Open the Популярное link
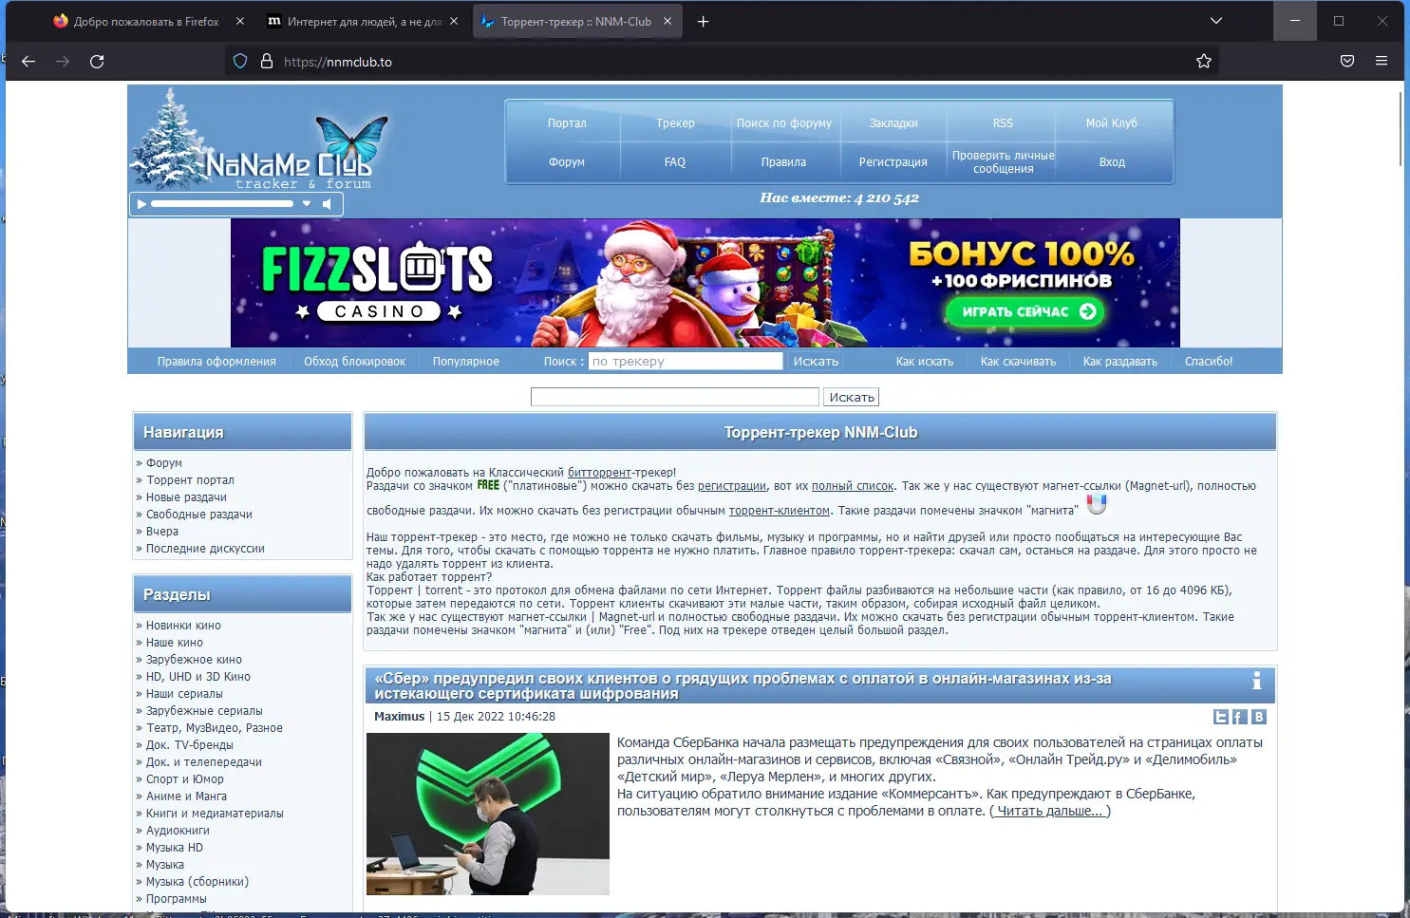 (465, 362)
